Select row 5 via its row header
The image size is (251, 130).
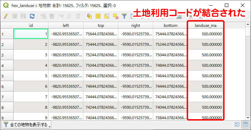(x=7, y=76)
